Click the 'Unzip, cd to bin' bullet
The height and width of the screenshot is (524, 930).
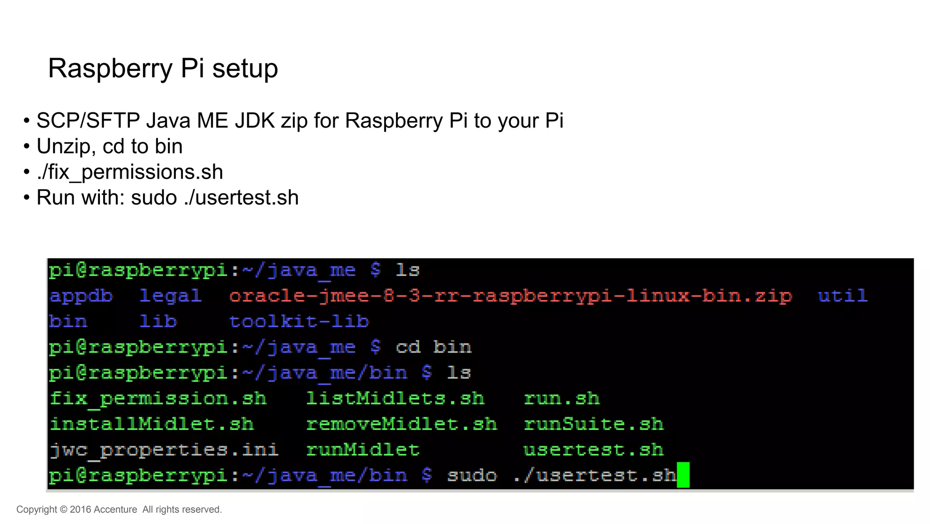click(109, 146)
